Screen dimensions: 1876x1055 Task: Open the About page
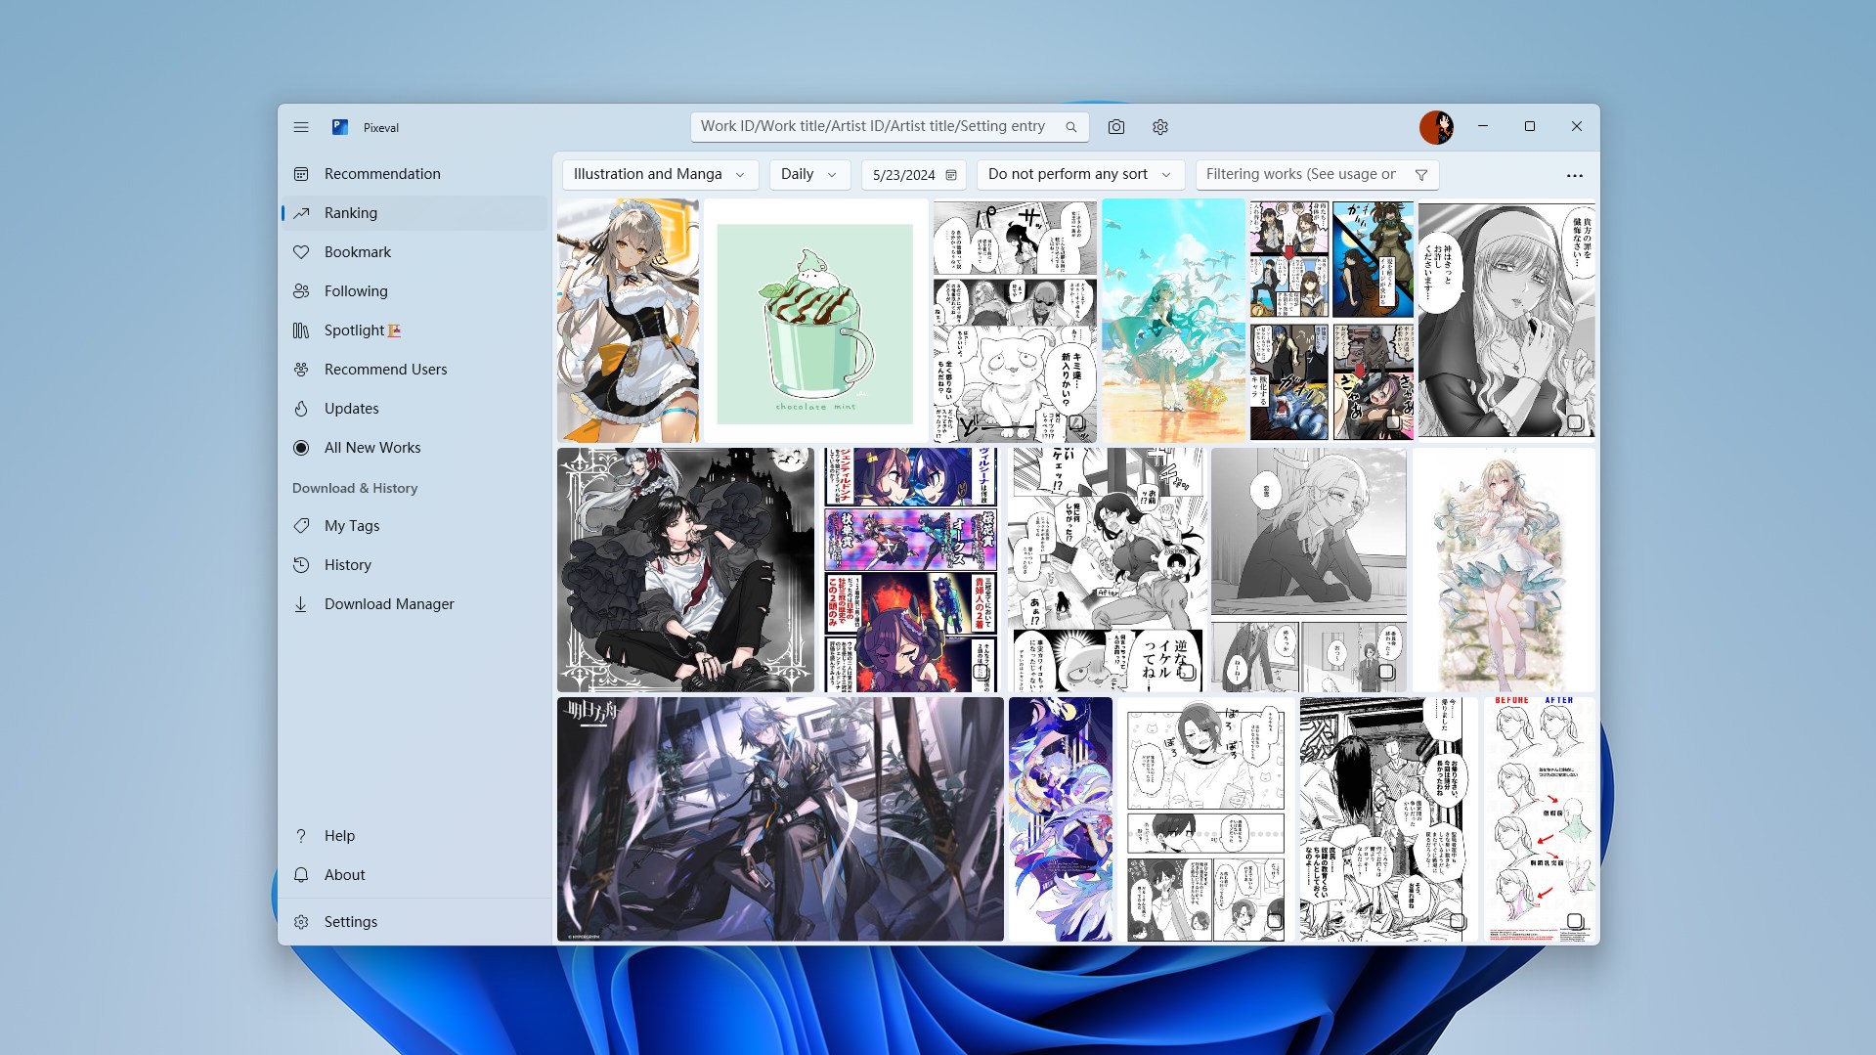[343, 874]
